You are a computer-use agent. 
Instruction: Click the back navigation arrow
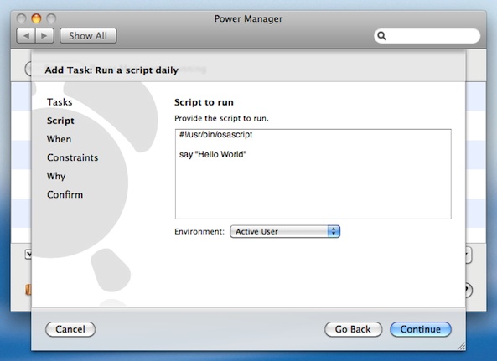point(26,36)
